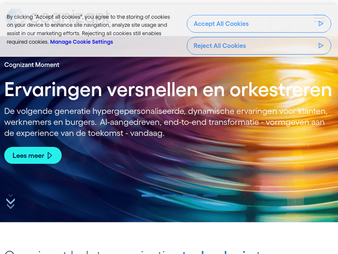
Task: Open the Manage Cookie Settings link
Action: click(x=82, y=42)
